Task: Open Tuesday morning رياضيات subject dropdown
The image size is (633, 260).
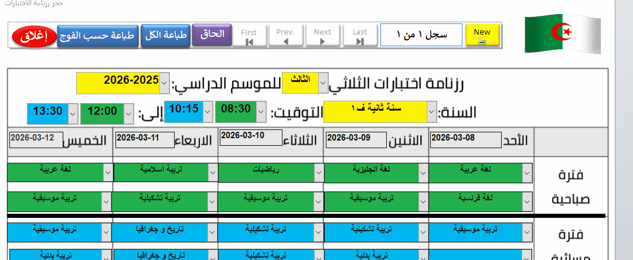Action: [x=318, y=172]
